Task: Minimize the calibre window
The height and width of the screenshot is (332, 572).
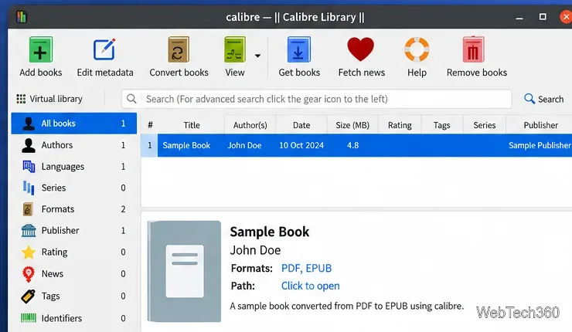Action: pos(519,18)
